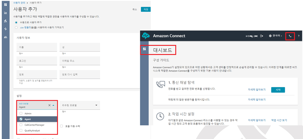Click the 저장 save button
The image size is (303, 139).
(146, 10)
